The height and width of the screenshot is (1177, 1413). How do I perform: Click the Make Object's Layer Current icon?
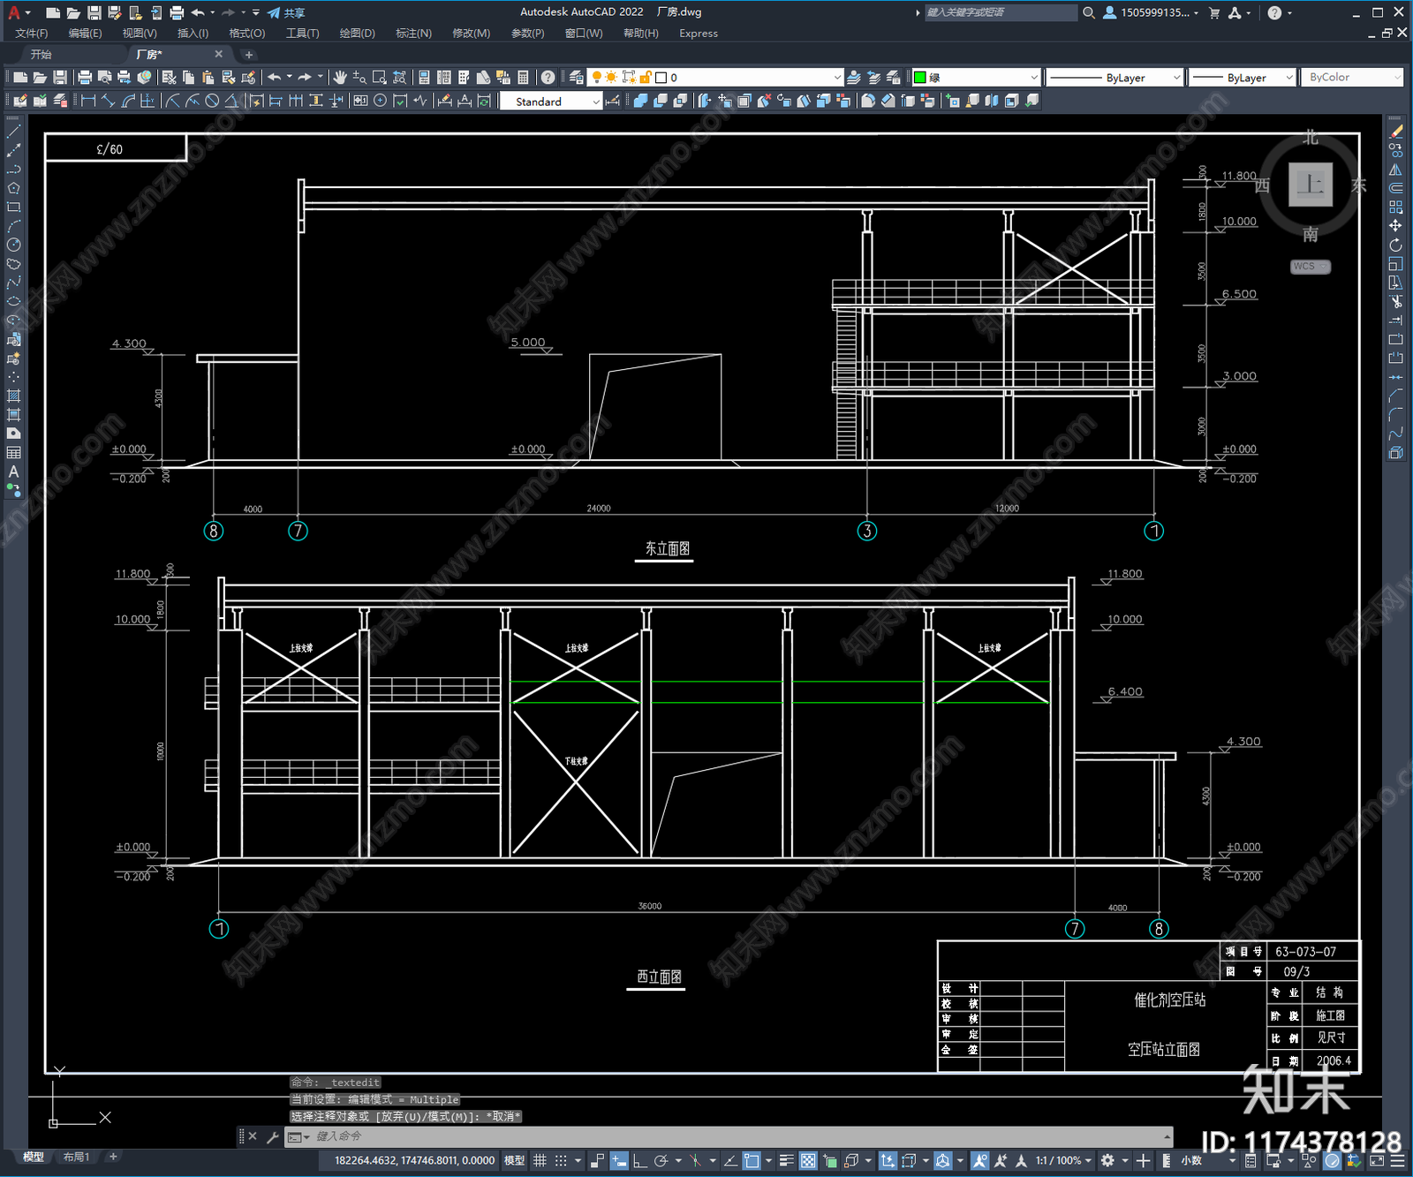tap(854, 78)
